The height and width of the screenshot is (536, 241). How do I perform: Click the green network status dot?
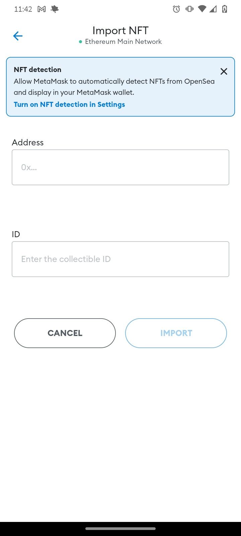(80, 42)
